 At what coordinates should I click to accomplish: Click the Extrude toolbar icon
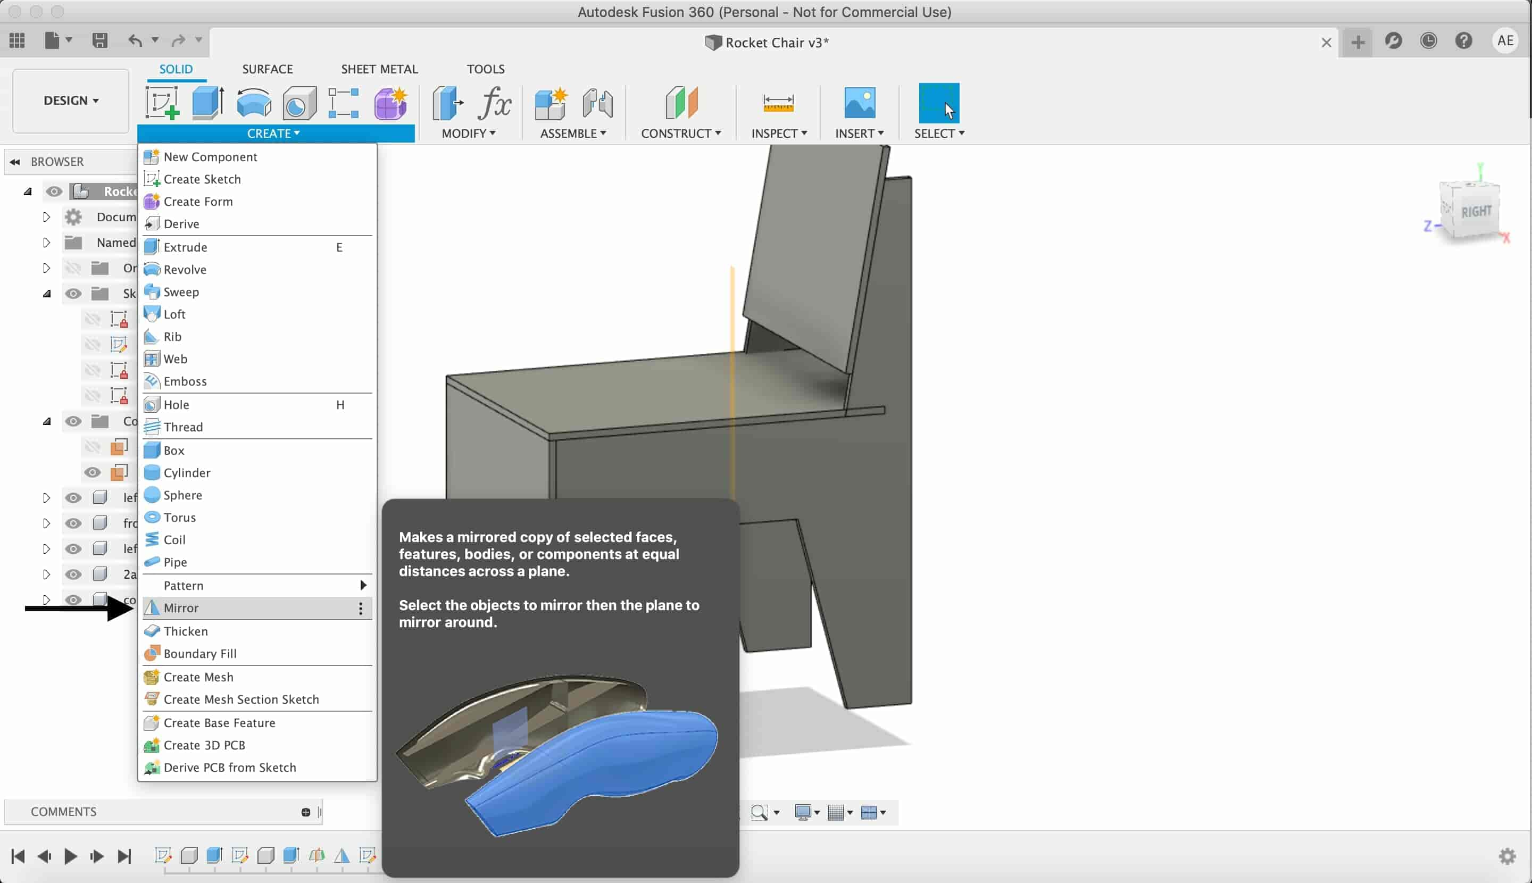pos(207,103)
